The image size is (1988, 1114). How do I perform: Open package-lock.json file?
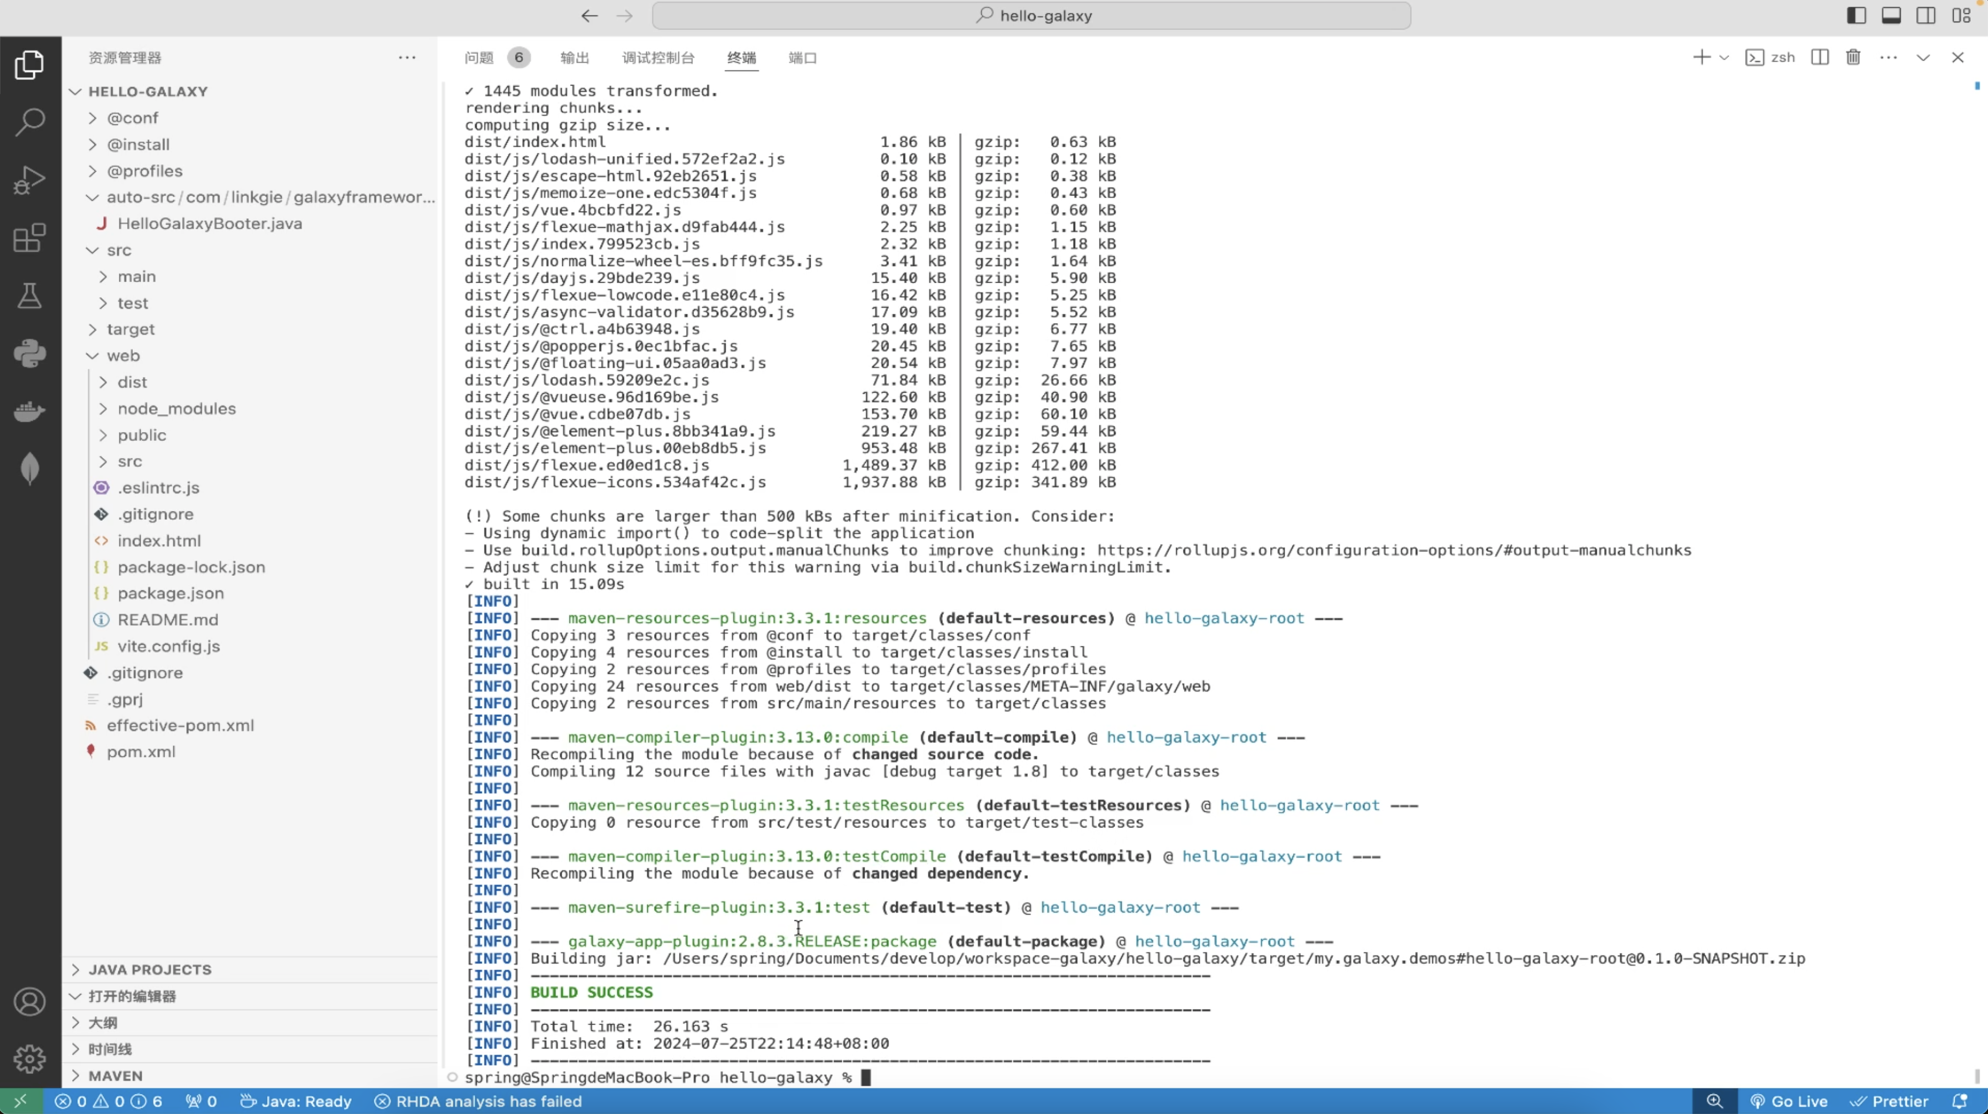click(251, 567)
